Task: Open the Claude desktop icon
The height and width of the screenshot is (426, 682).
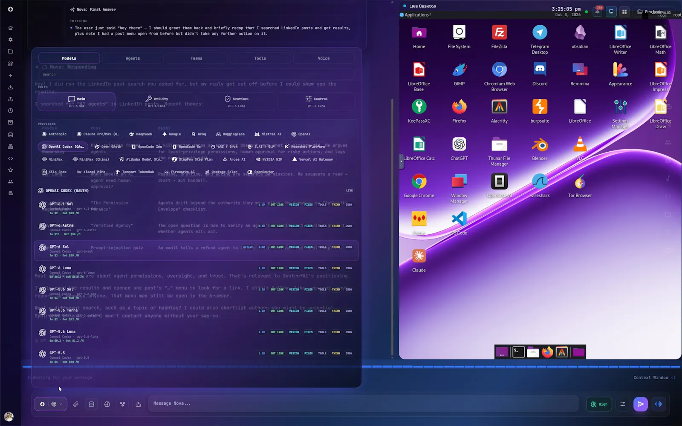Action: pos(419,260)
